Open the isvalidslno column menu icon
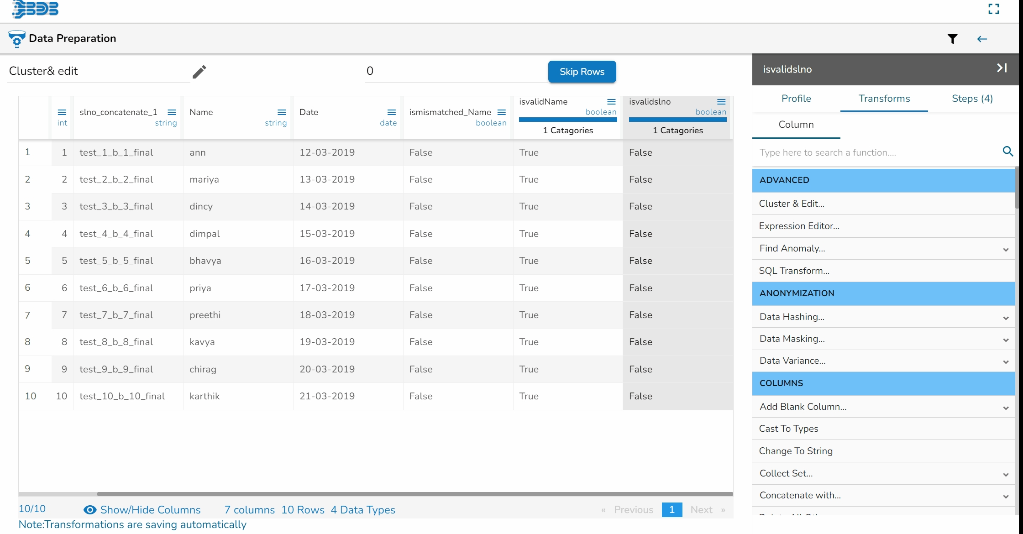Viewport: 1023px width, 534px height. (x=721, y=102)
